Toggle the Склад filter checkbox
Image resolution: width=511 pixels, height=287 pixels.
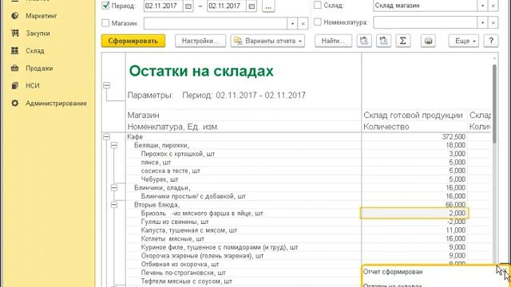pyautogui.click(x=318, y=5)
